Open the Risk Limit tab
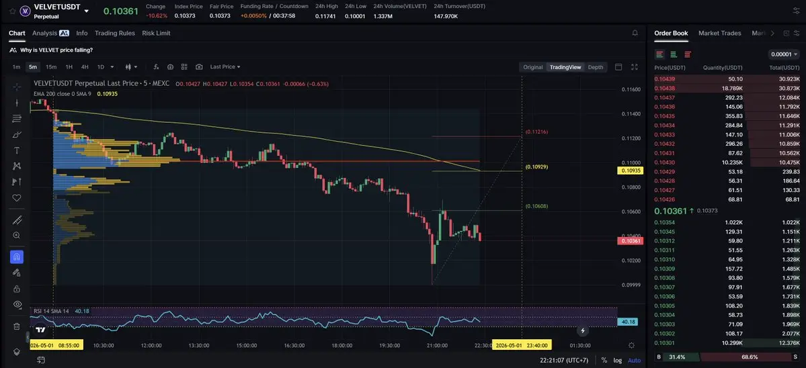This screenshot has width=806, height=368. coord(156,33)
